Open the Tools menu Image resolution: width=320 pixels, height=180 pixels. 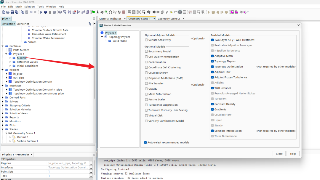point(40,7)
